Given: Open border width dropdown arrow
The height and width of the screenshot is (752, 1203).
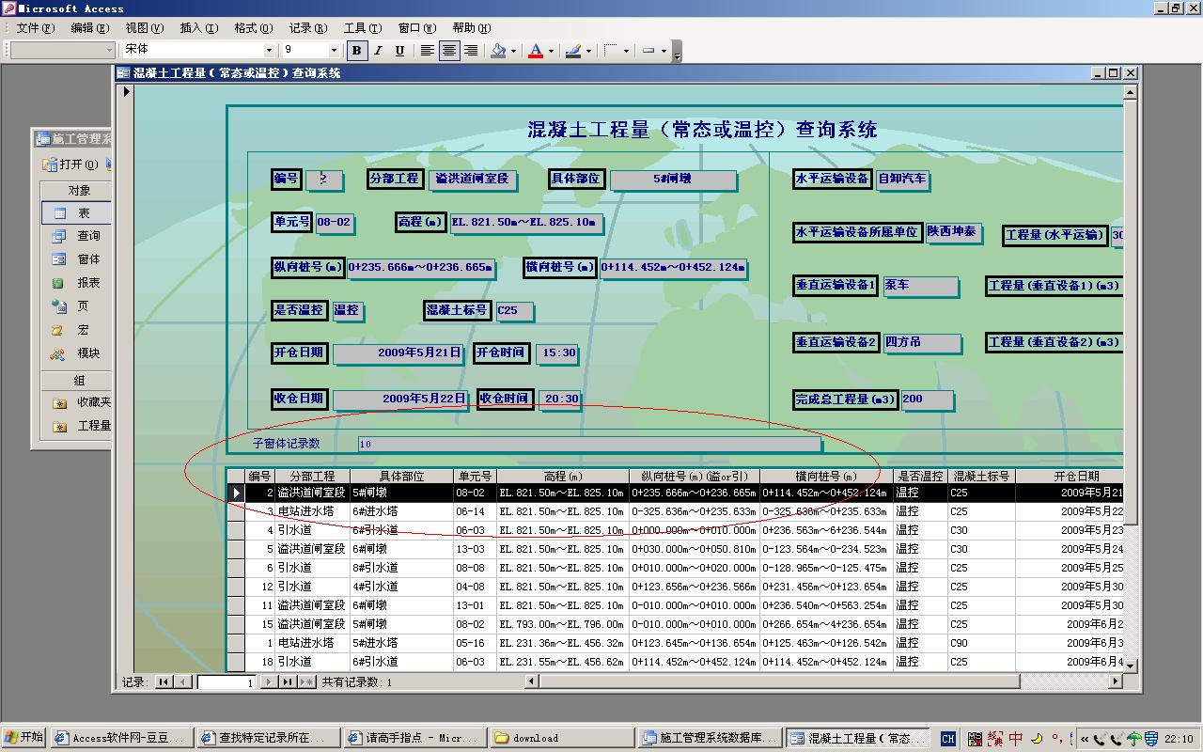Looking at the screenshot, I should tap(626, 51).
